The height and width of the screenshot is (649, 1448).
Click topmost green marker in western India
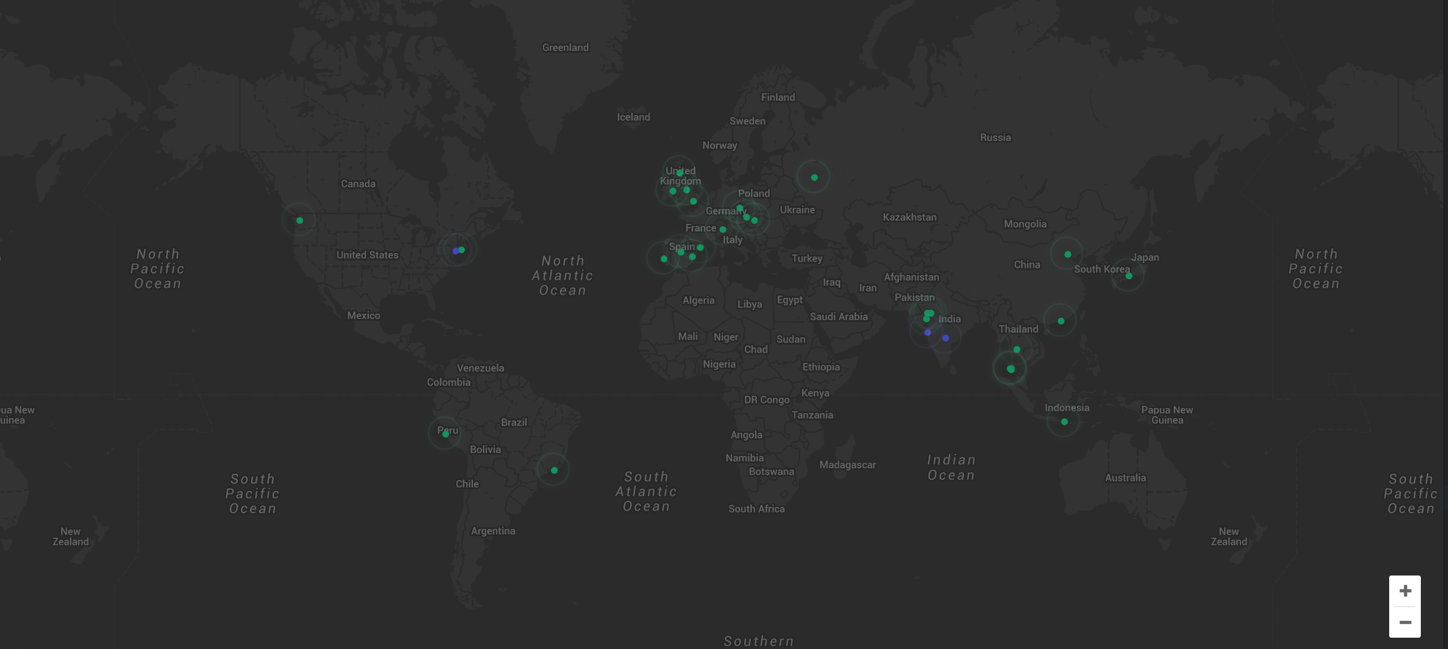coord(929,313)
